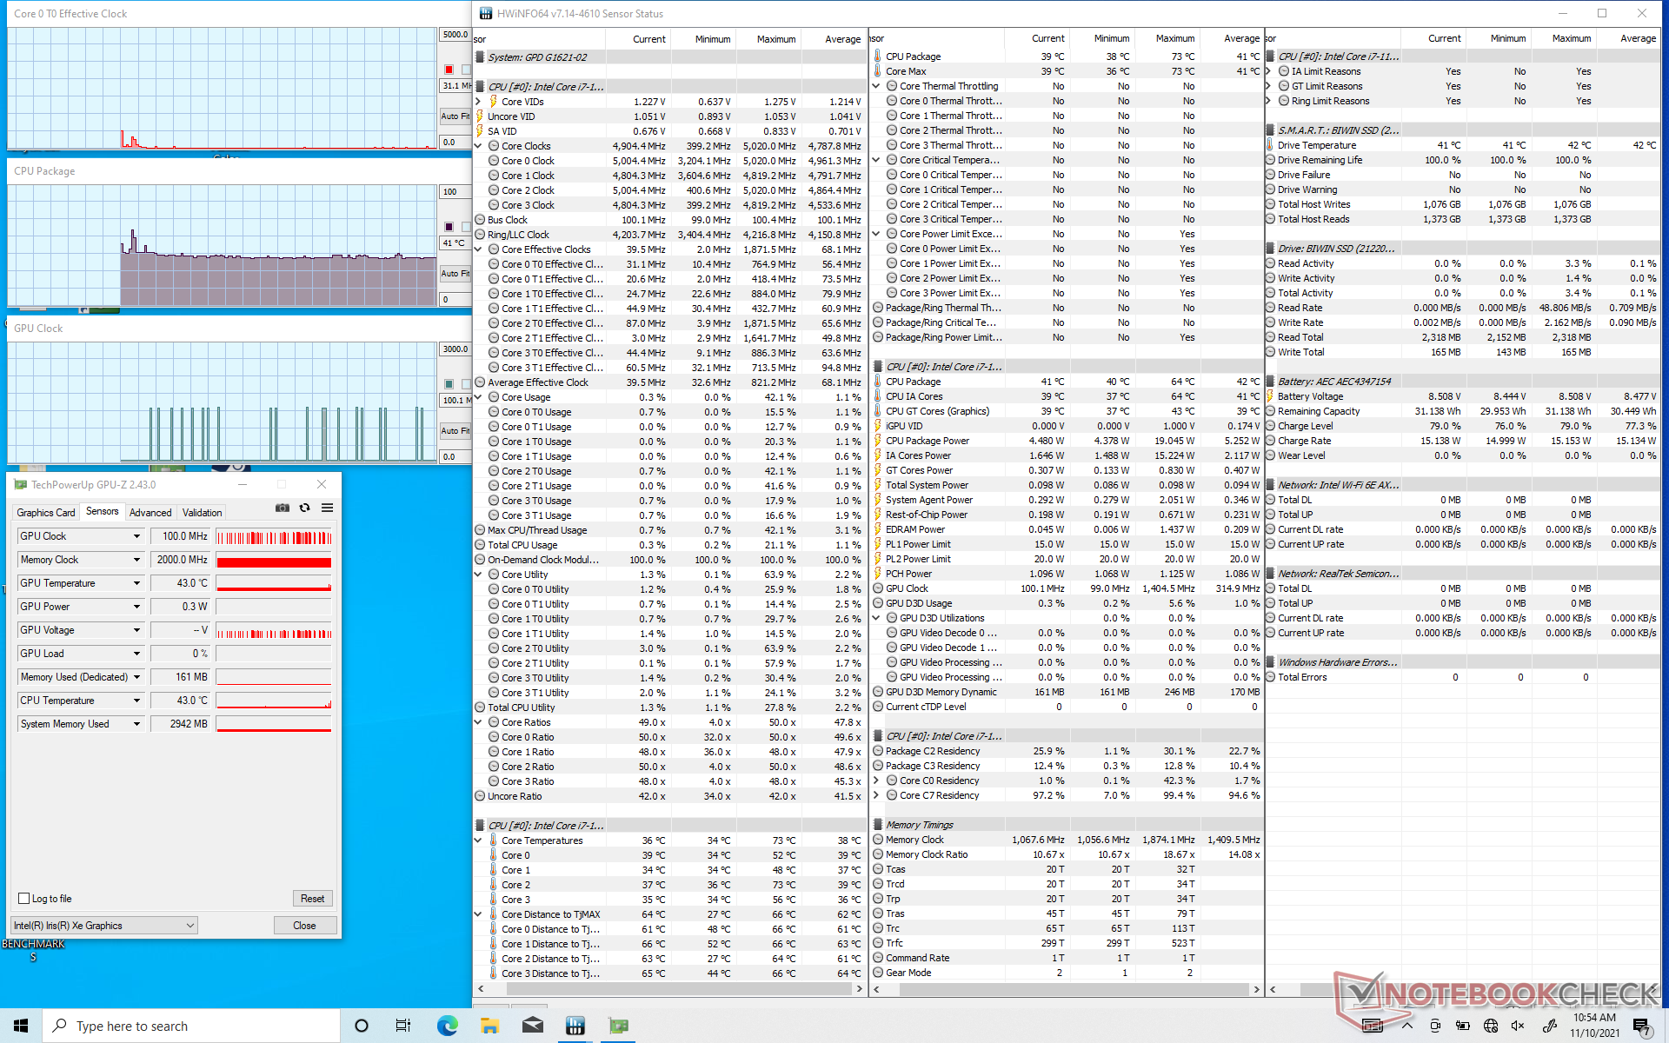This screenshot has height=1043, width=1669.
Task: Open Task View on taskbar
Action: pyautogui.click(x=403, y=1026)
